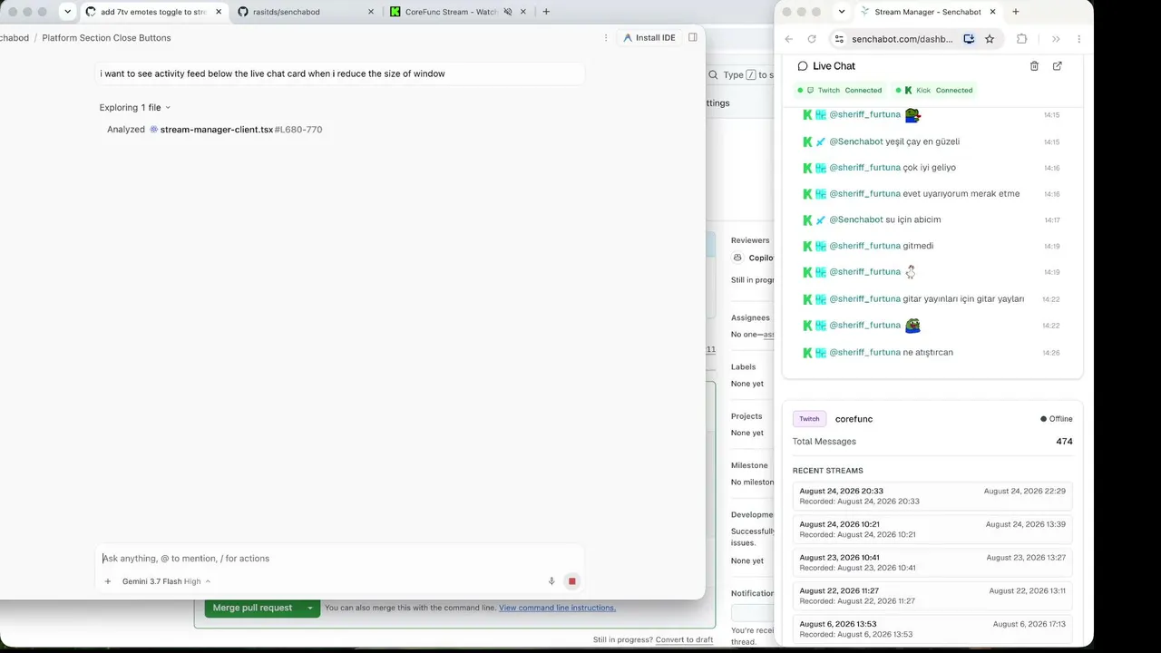Image resolution: width=1161 pixels, height=653 pixels.
Task: Click the message 'evet uyarıyorum merak etme'
Action: tap(961, 194)
